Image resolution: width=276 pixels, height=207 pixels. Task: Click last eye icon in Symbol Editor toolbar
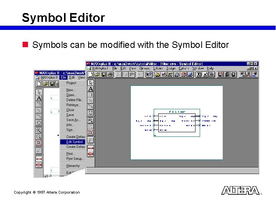point(255,75)
